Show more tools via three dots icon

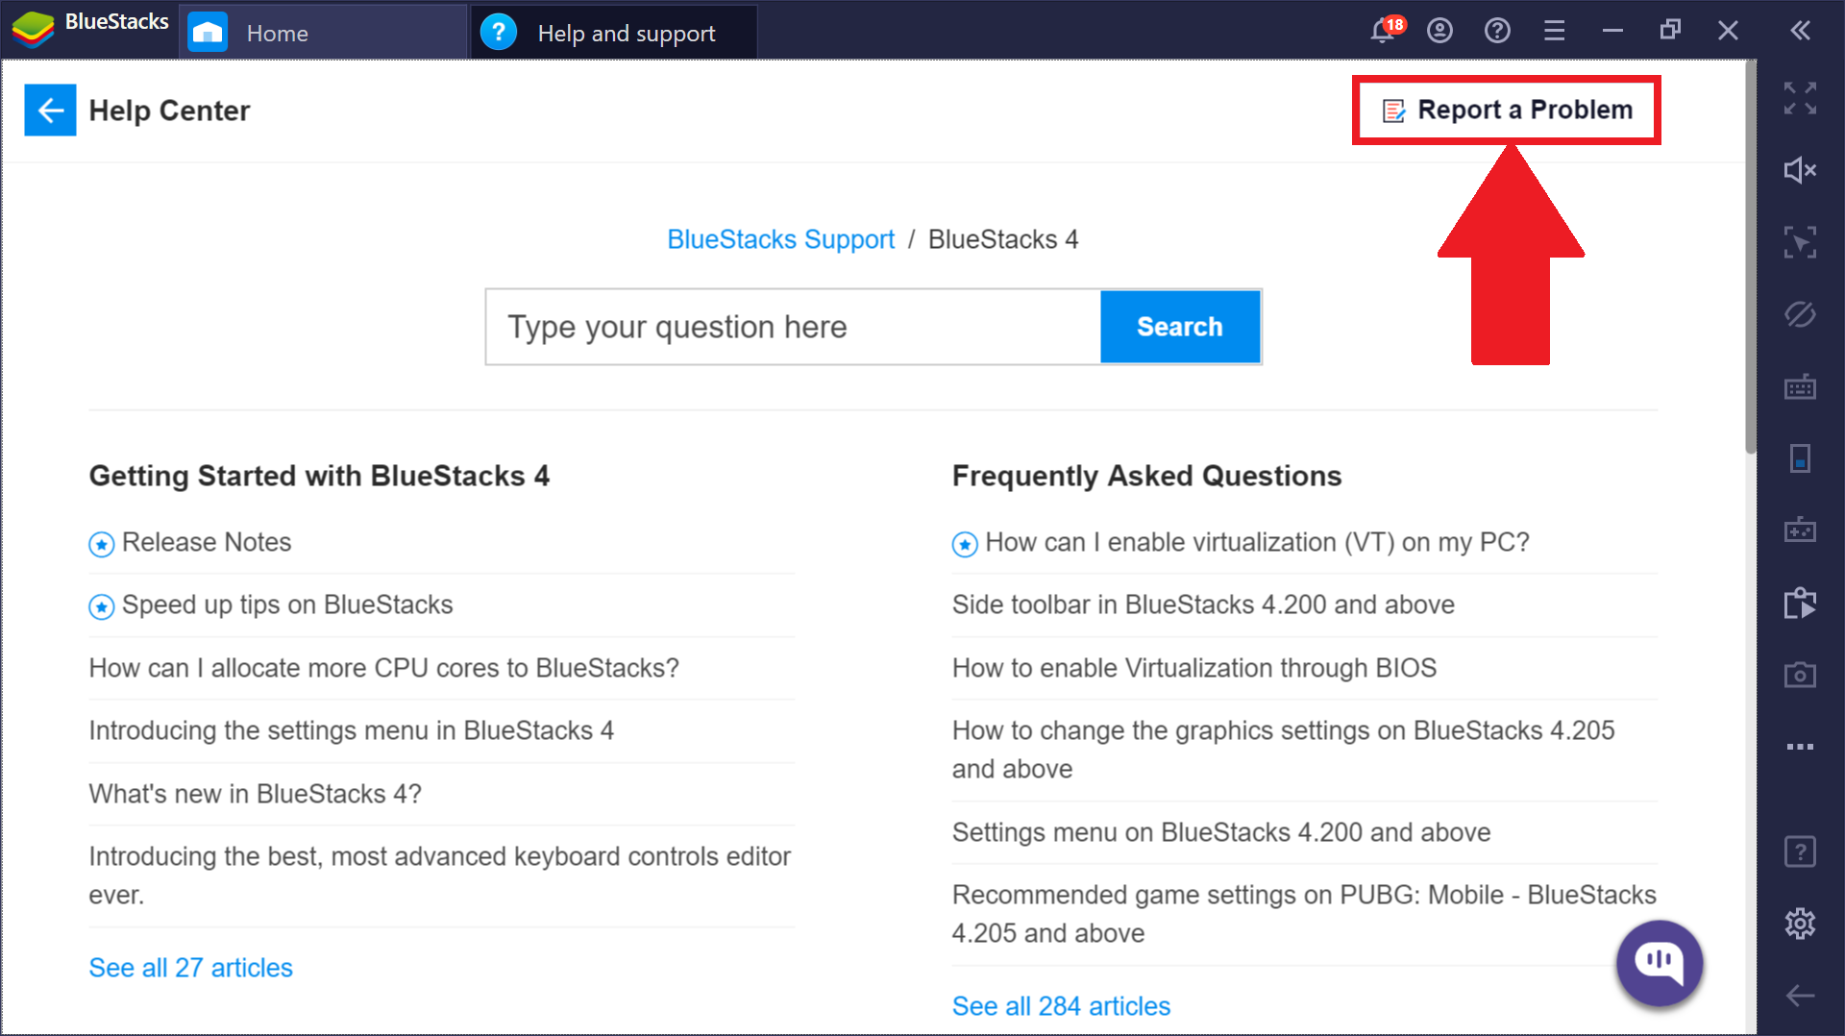[x=1800, y=747]
